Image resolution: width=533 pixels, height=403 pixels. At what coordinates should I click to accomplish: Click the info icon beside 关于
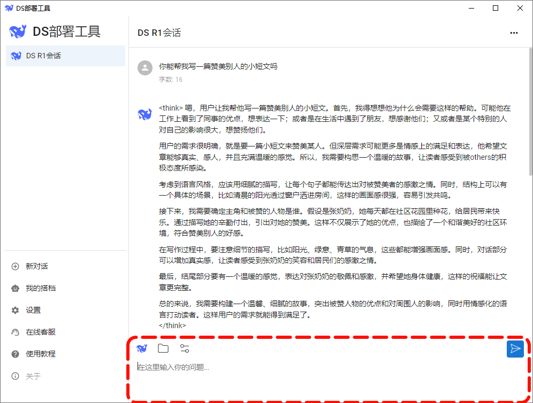coord(16,376)
